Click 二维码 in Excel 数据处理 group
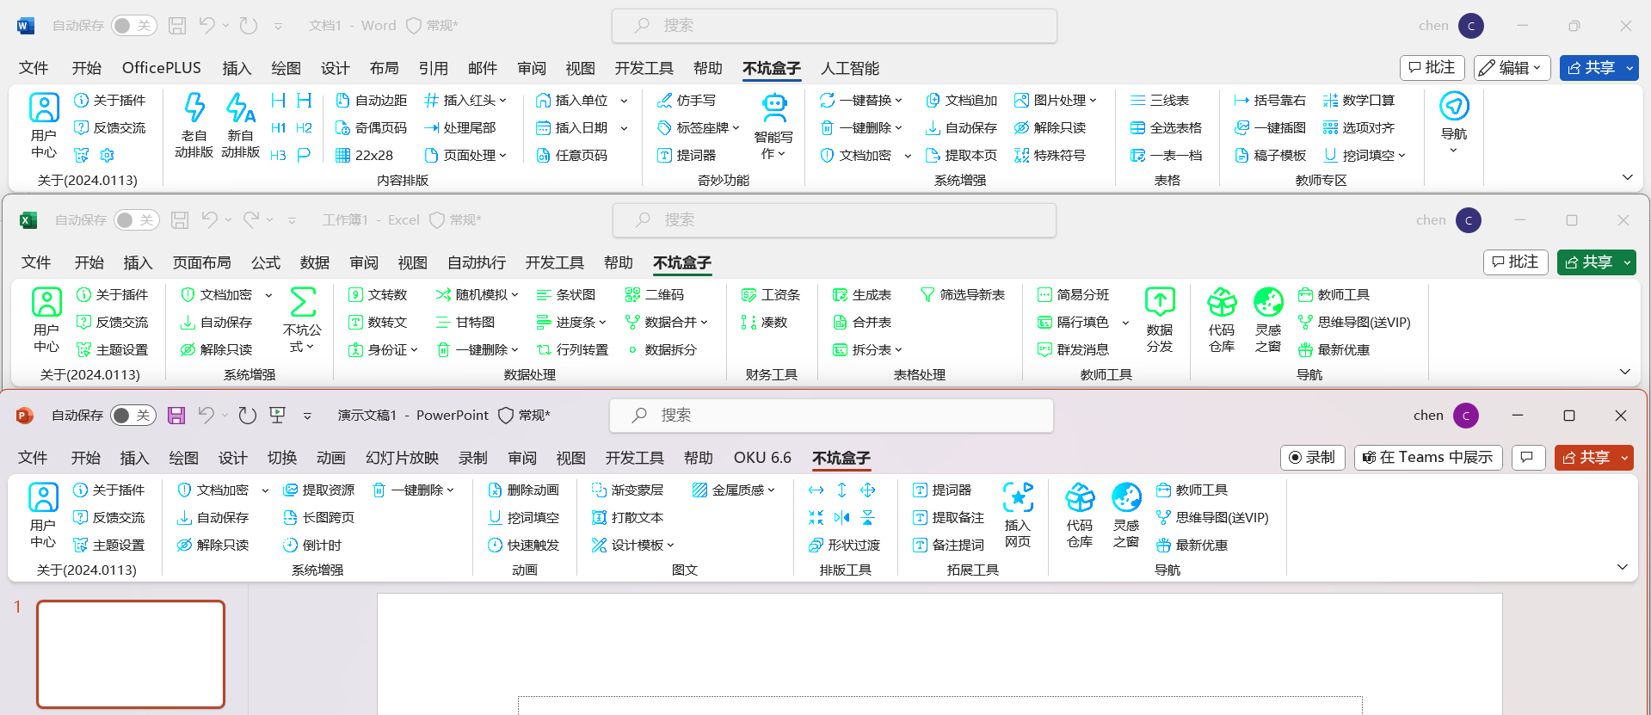 [655, 294]
